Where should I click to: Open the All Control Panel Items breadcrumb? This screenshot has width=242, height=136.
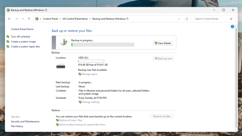pos(75,19)
